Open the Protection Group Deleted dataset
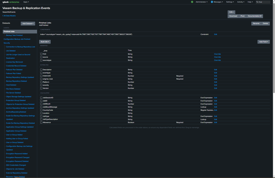The width and height of the screenshot is (275, 178). [x=16, y=101]
